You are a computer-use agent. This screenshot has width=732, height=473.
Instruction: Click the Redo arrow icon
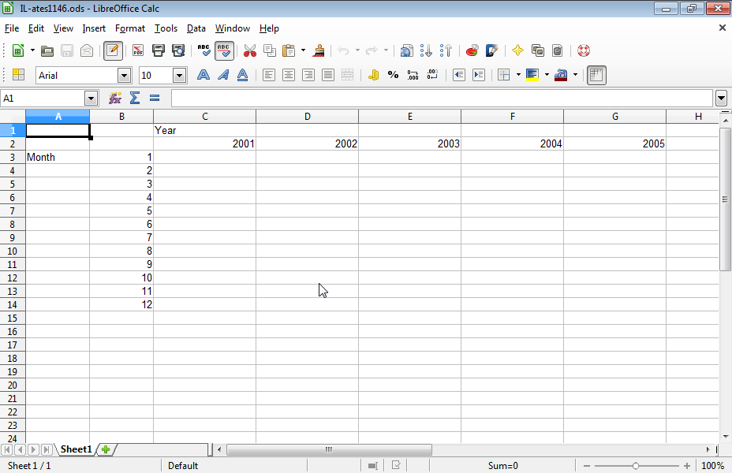(372, 50)
